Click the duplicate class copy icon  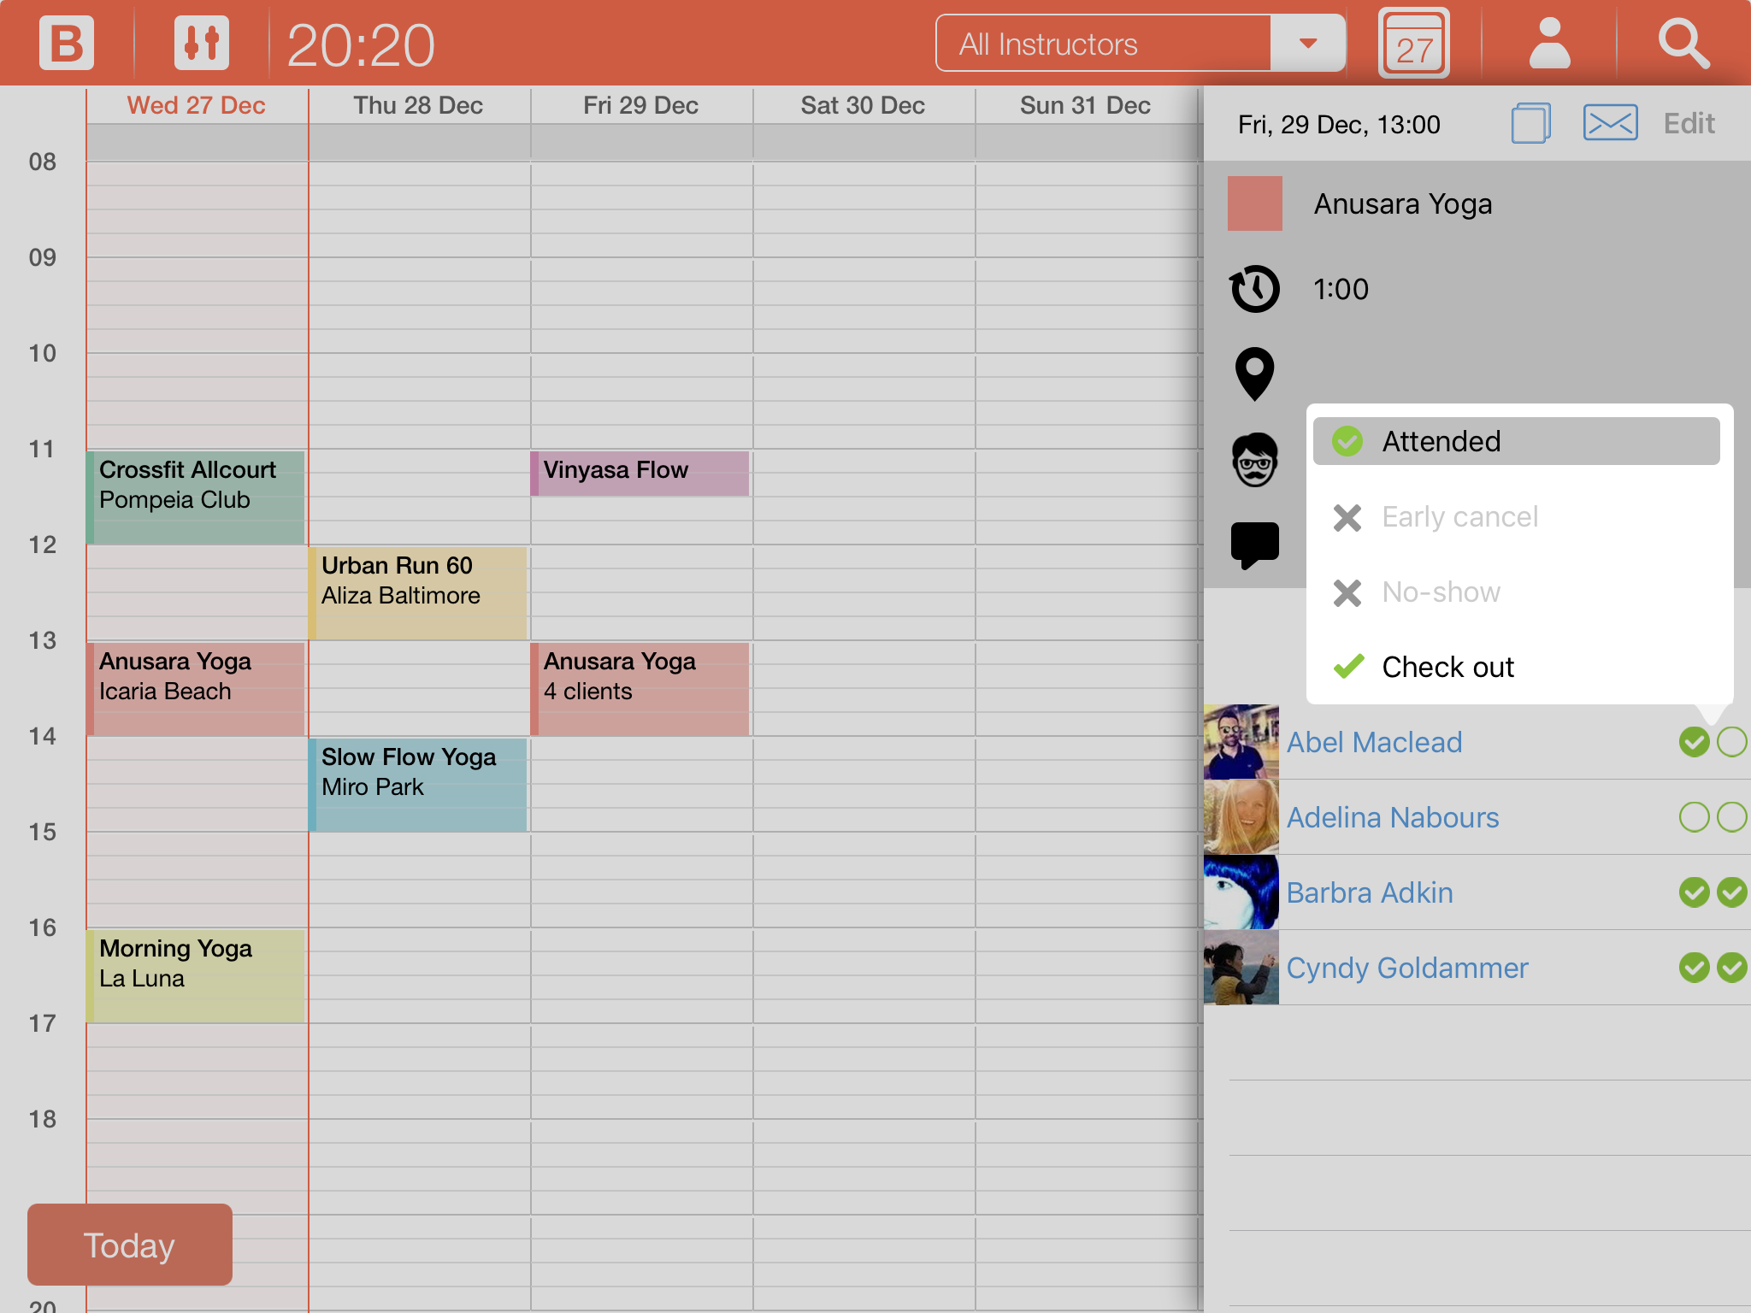(x=1530, y=123)
